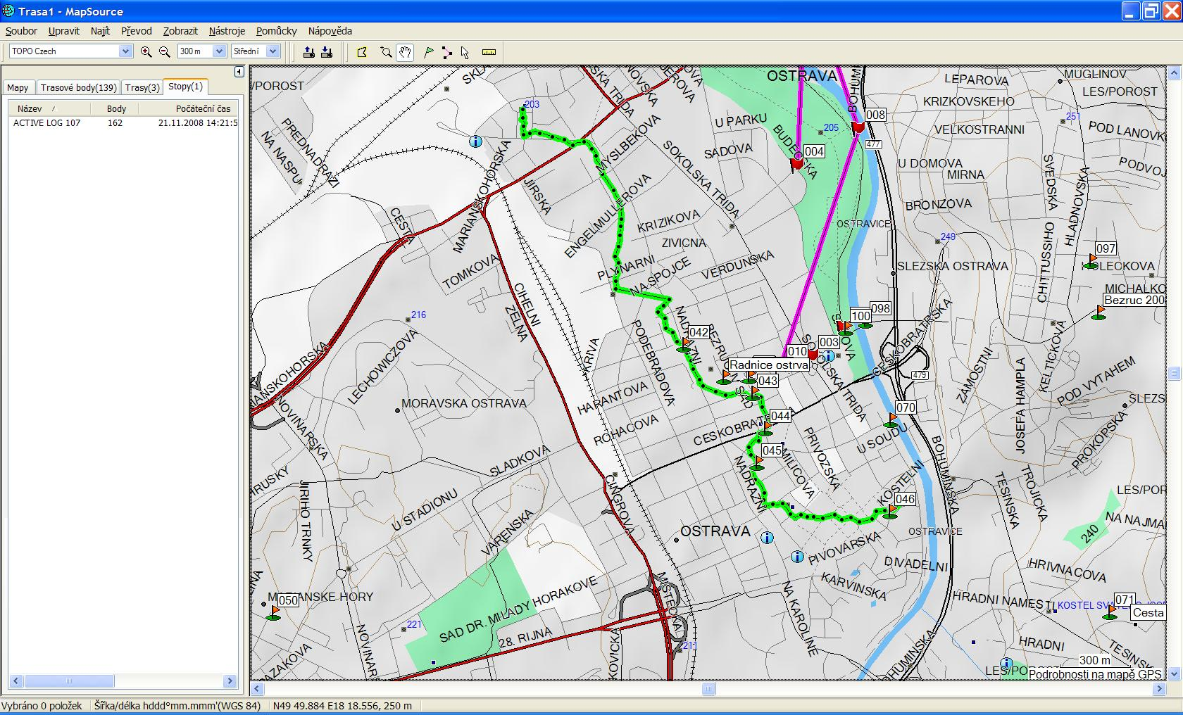Switch to the Trasové body(139) tab

78,88
